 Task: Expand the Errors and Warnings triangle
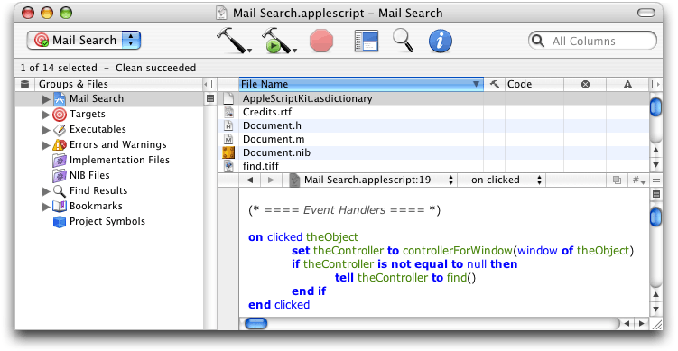pos(46,145)
